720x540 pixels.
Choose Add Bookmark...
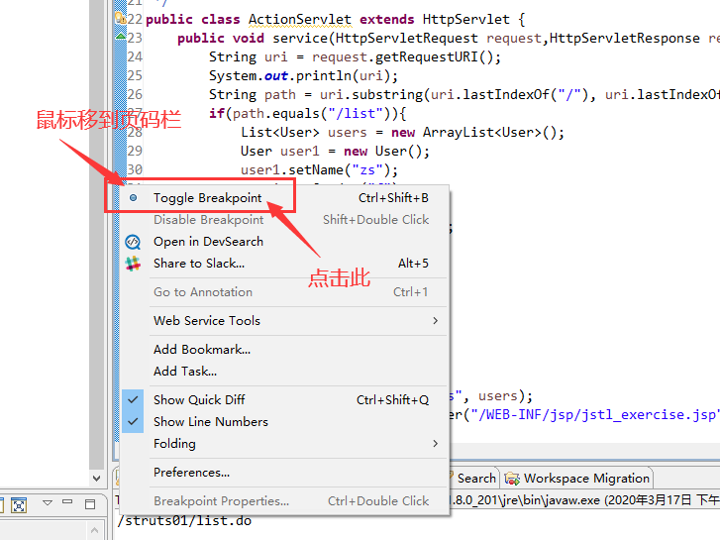pos(284,350)
